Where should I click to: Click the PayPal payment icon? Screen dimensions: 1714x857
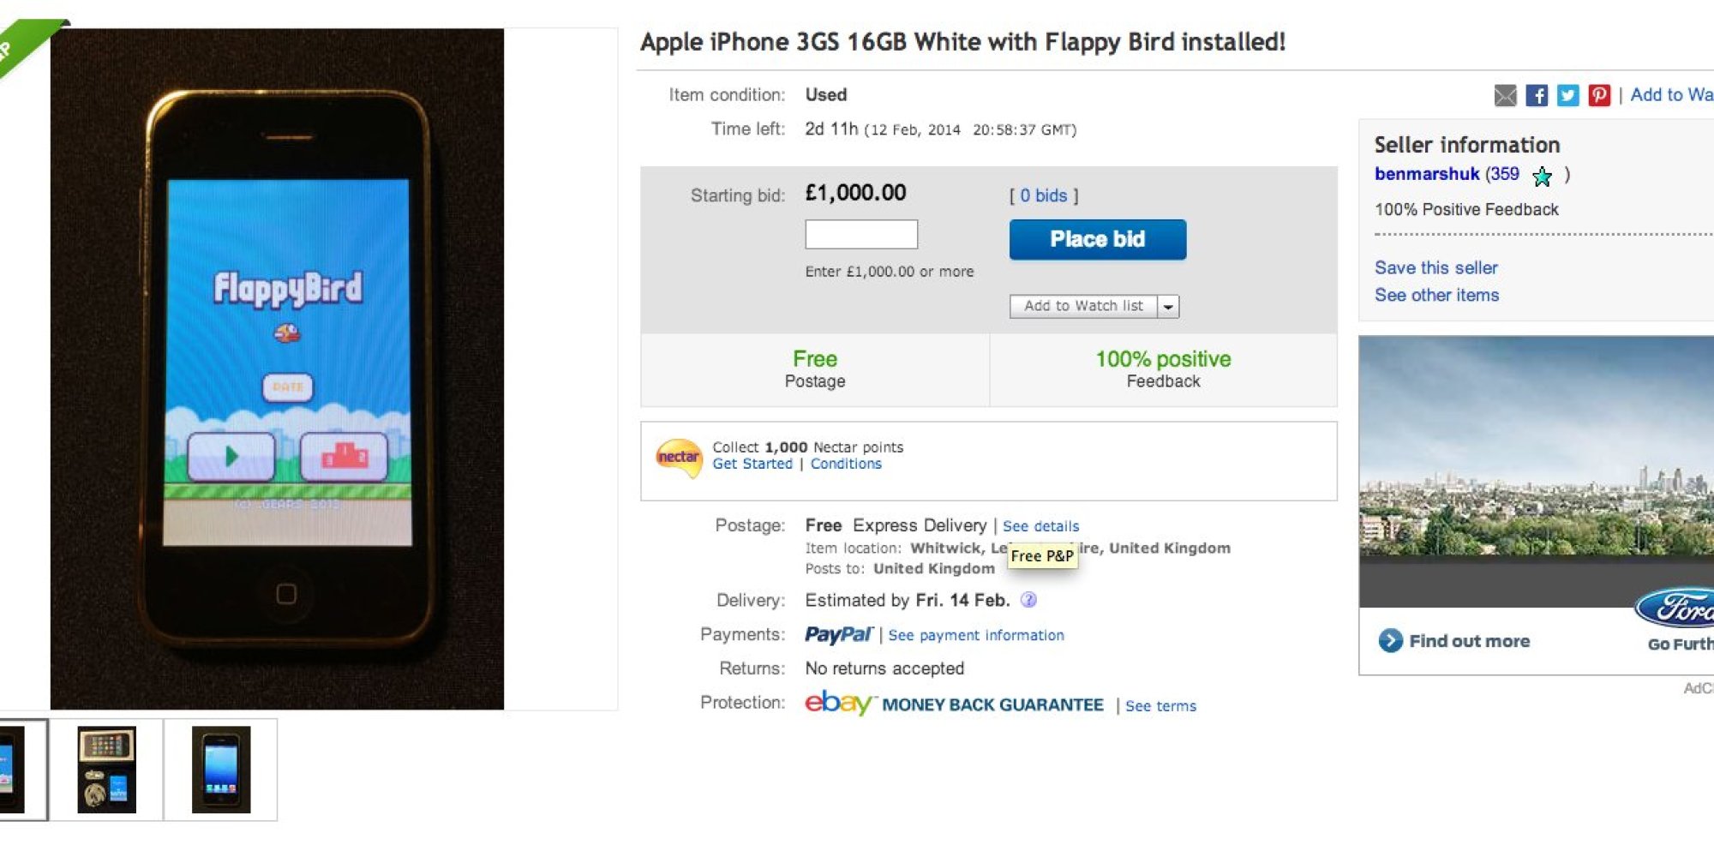838,634
